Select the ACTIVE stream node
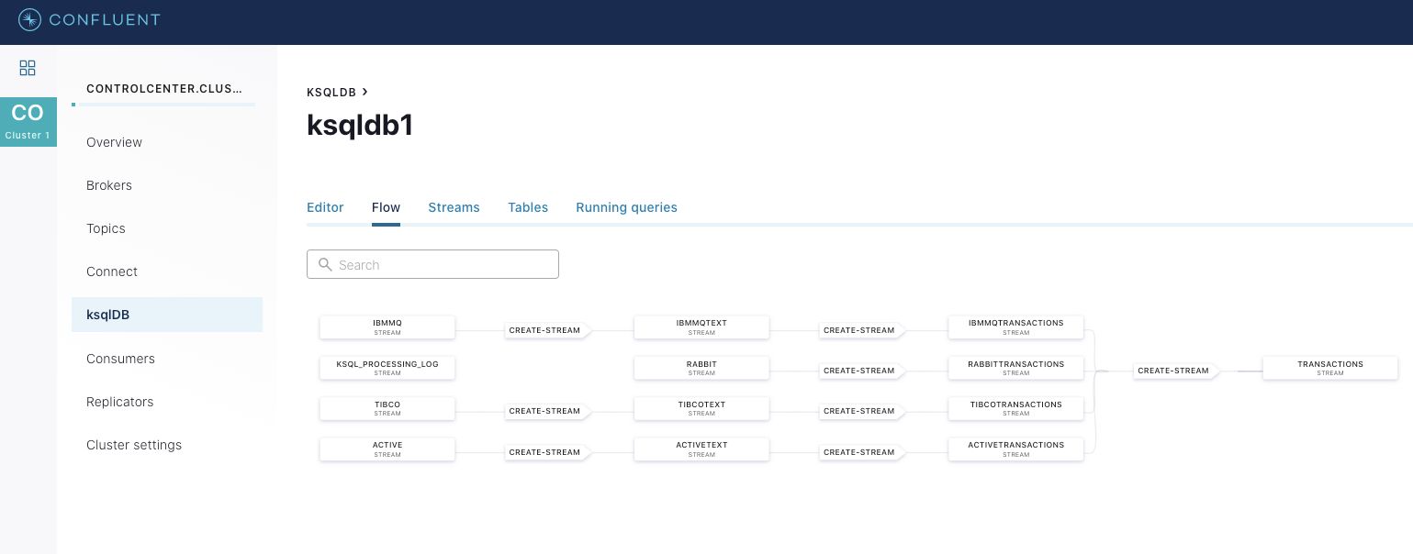Image resolution: width=1413 pixels, height=554 pixels. (387, 449)
